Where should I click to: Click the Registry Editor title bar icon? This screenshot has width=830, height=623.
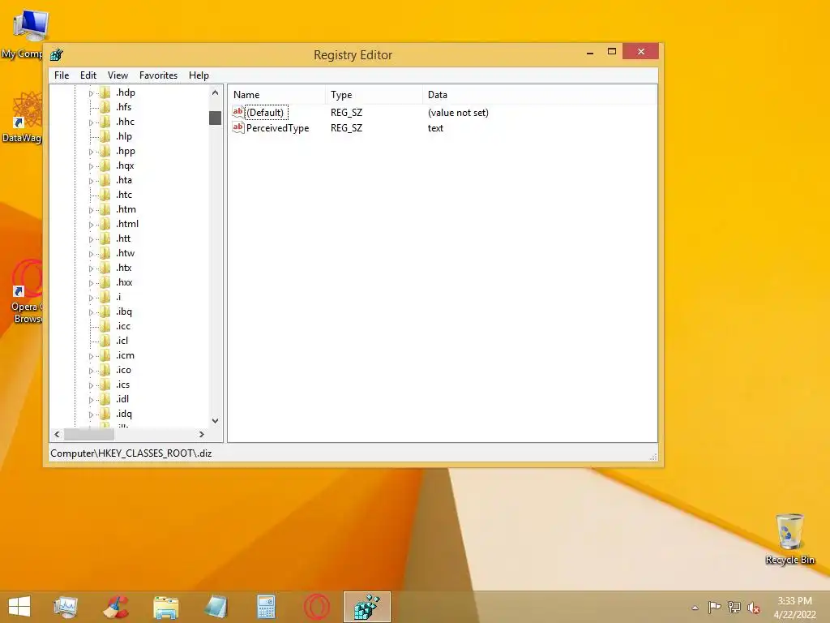(57, 54)
